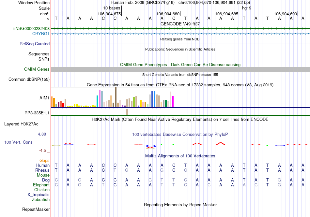Click the H3K27Ac Mark track title

[180, 120]
